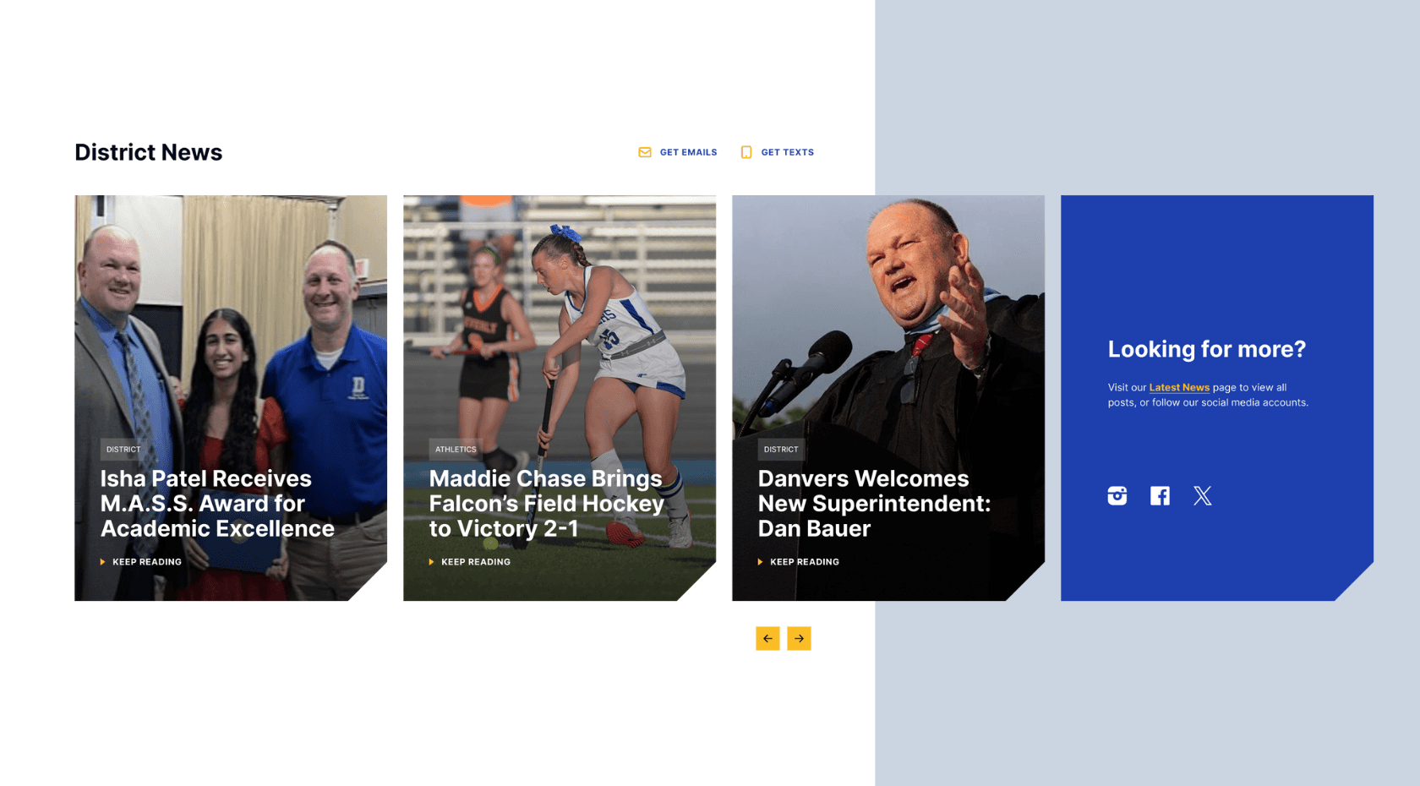Viewport: 1420px width, 786px height.
Task: Open Isha Patel M.A.S.S. Award headline
Action: coord(217,504)
